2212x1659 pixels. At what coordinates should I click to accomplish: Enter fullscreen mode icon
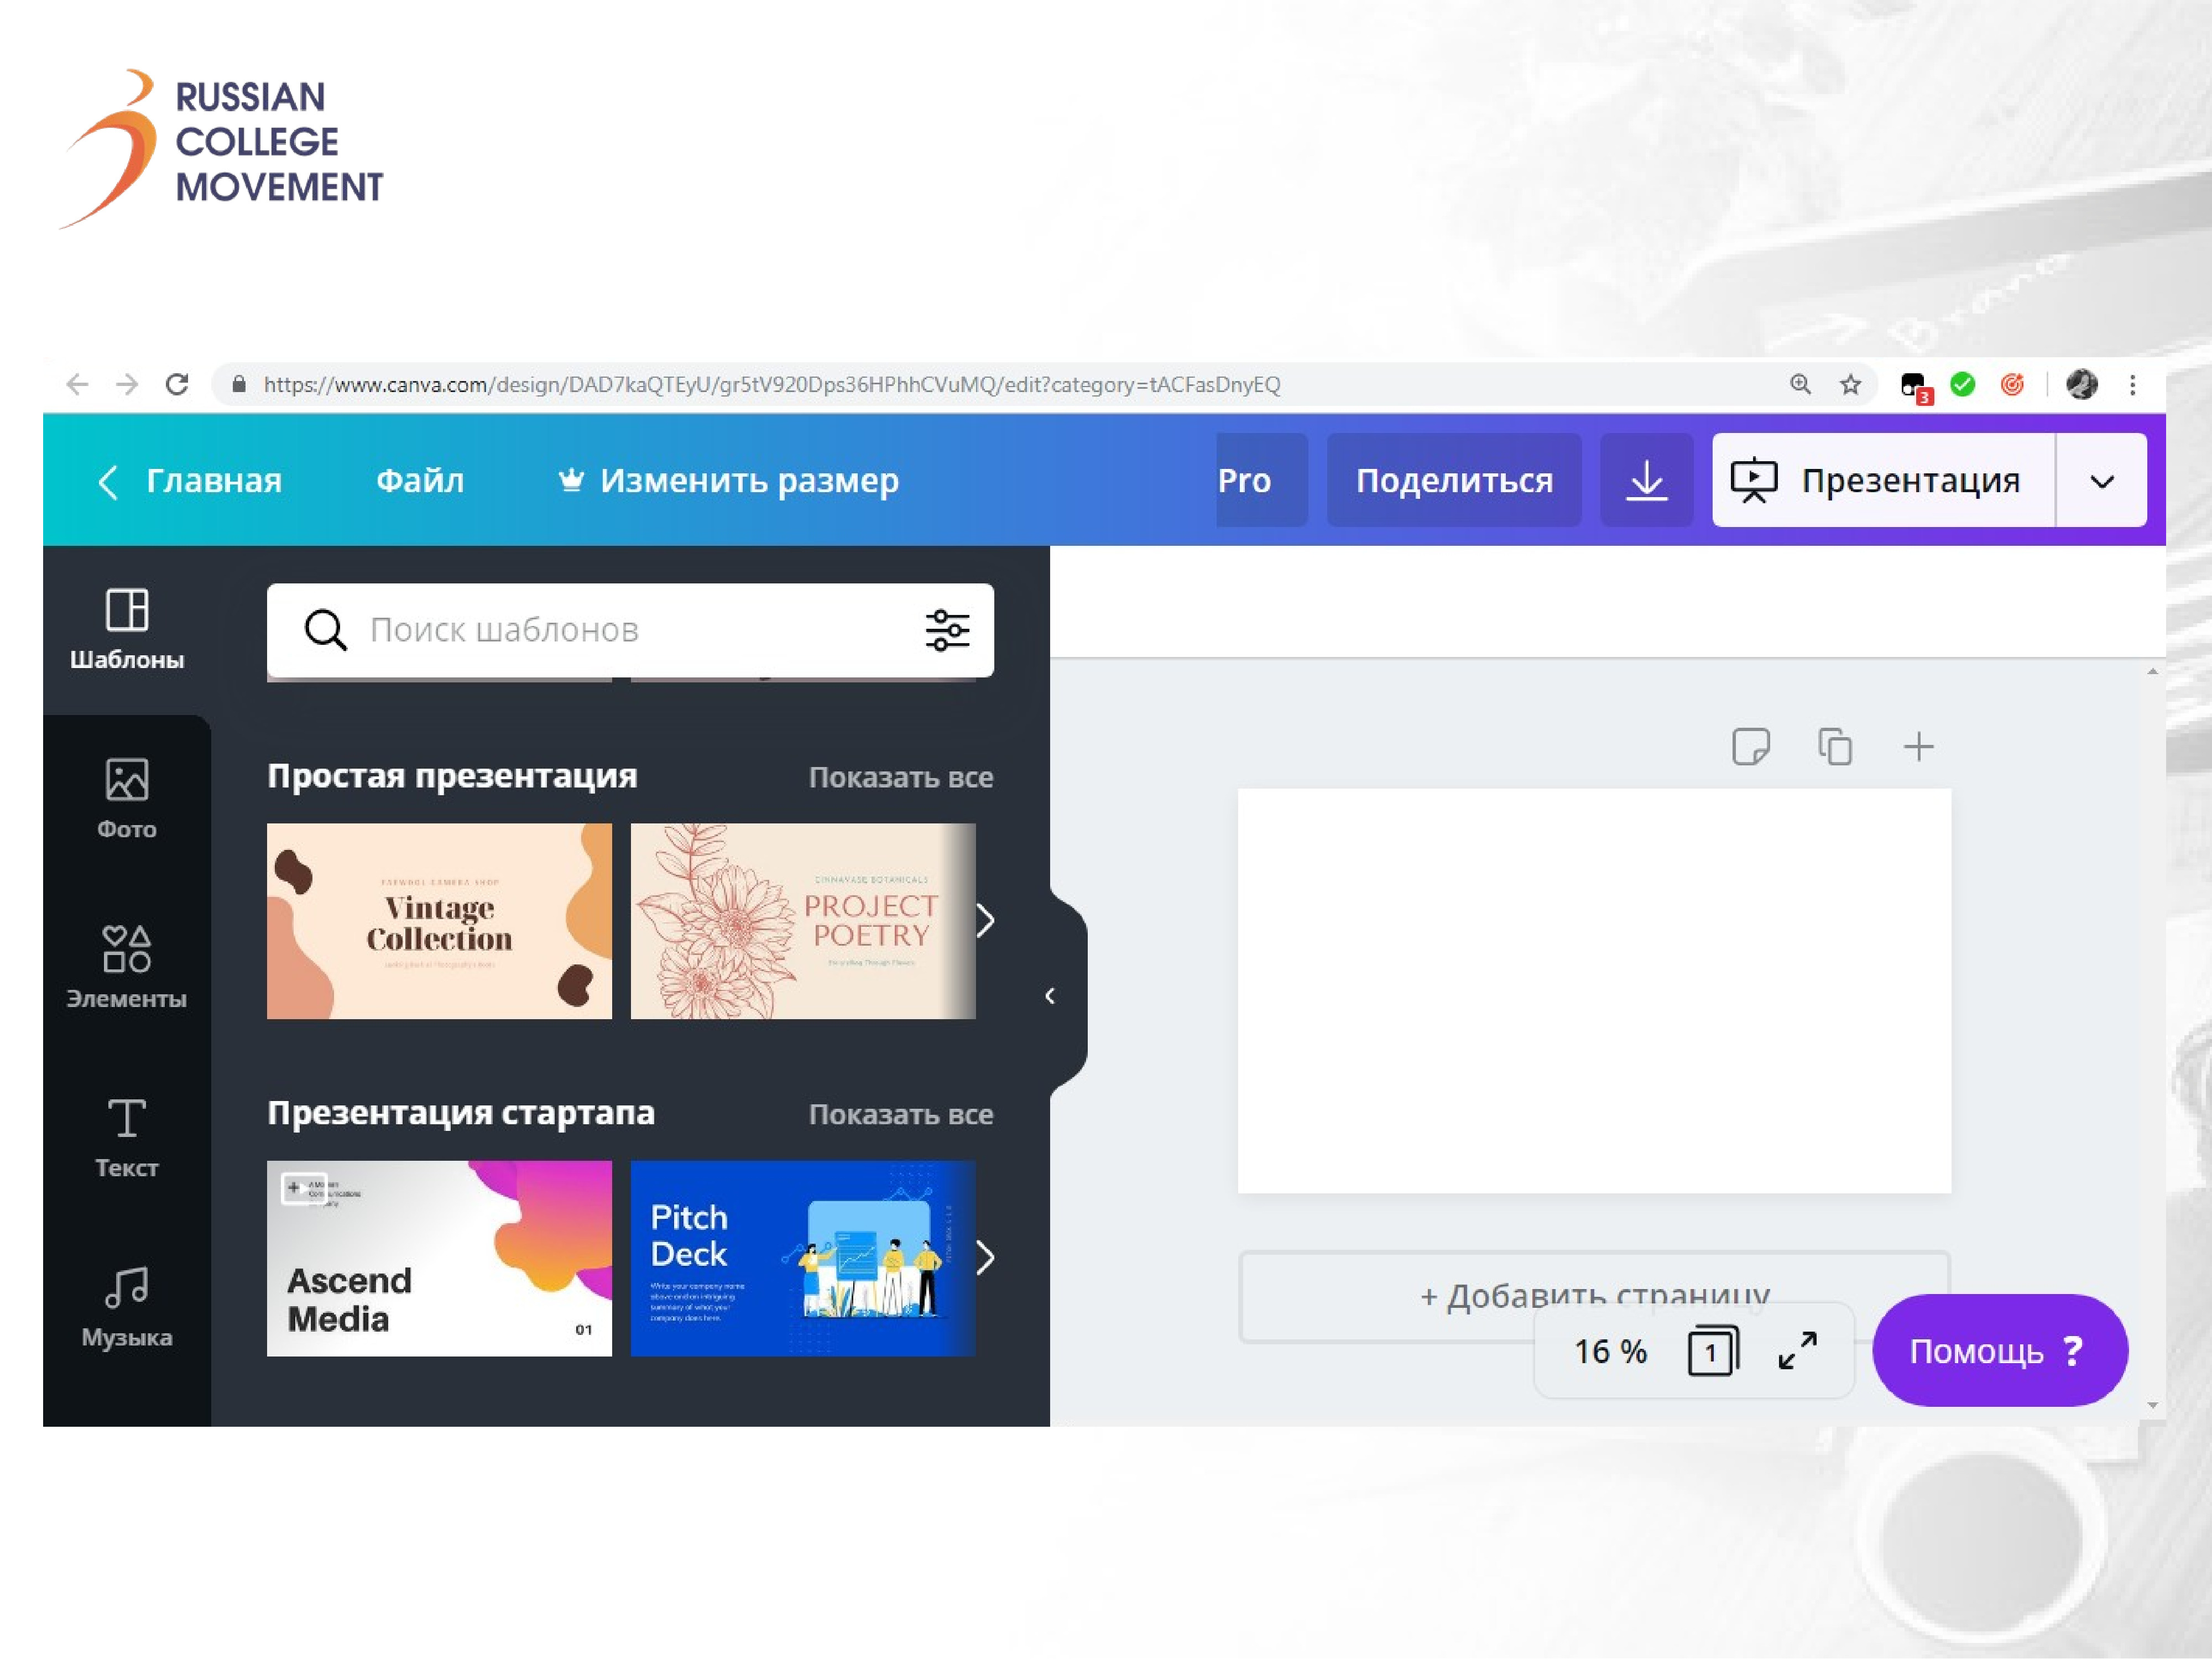coord(1797,1351)
